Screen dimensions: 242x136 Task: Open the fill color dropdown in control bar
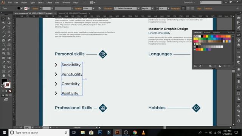point(22,8)
